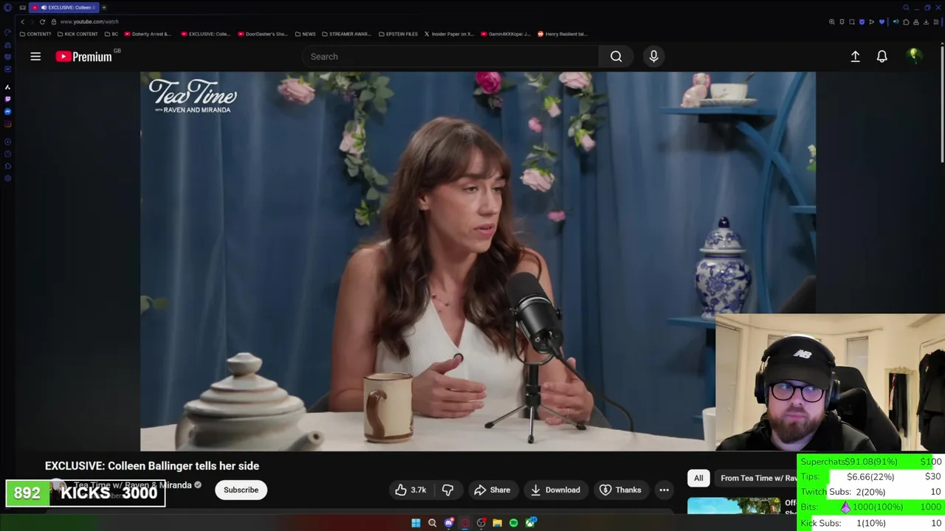Screen dimensions: 945x531
Task: Open the CONTENT? bookmarks folder
Action: tap(35, 34)
